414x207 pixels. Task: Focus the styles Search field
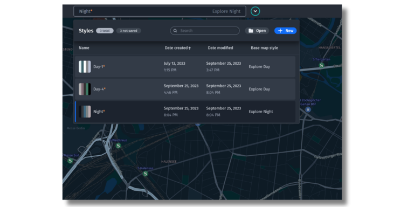coord(205,31)
